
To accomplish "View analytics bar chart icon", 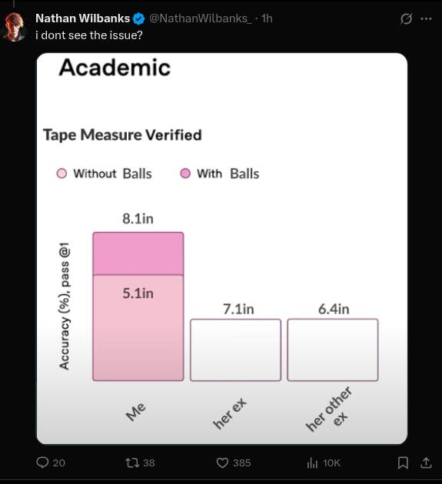I will coord(312,462).
